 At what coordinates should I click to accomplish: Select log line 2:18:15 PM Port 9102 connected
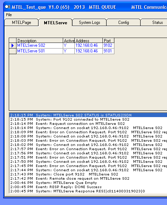(x=88, y=119)
